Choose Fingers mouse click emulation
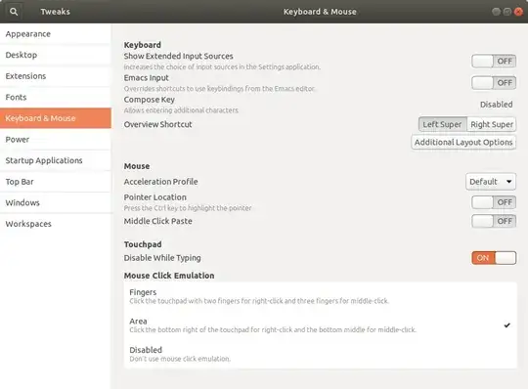The image size is (528, 389). [x=321, y=296]
